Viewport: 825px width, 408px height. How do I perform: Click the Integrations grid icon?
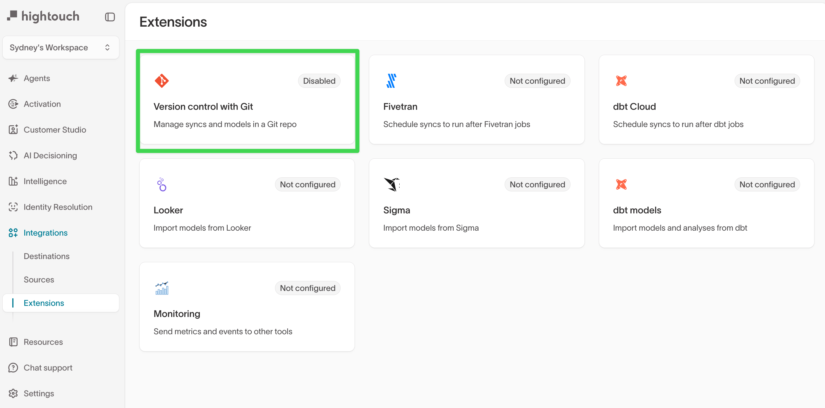click(x=13, y=233)
